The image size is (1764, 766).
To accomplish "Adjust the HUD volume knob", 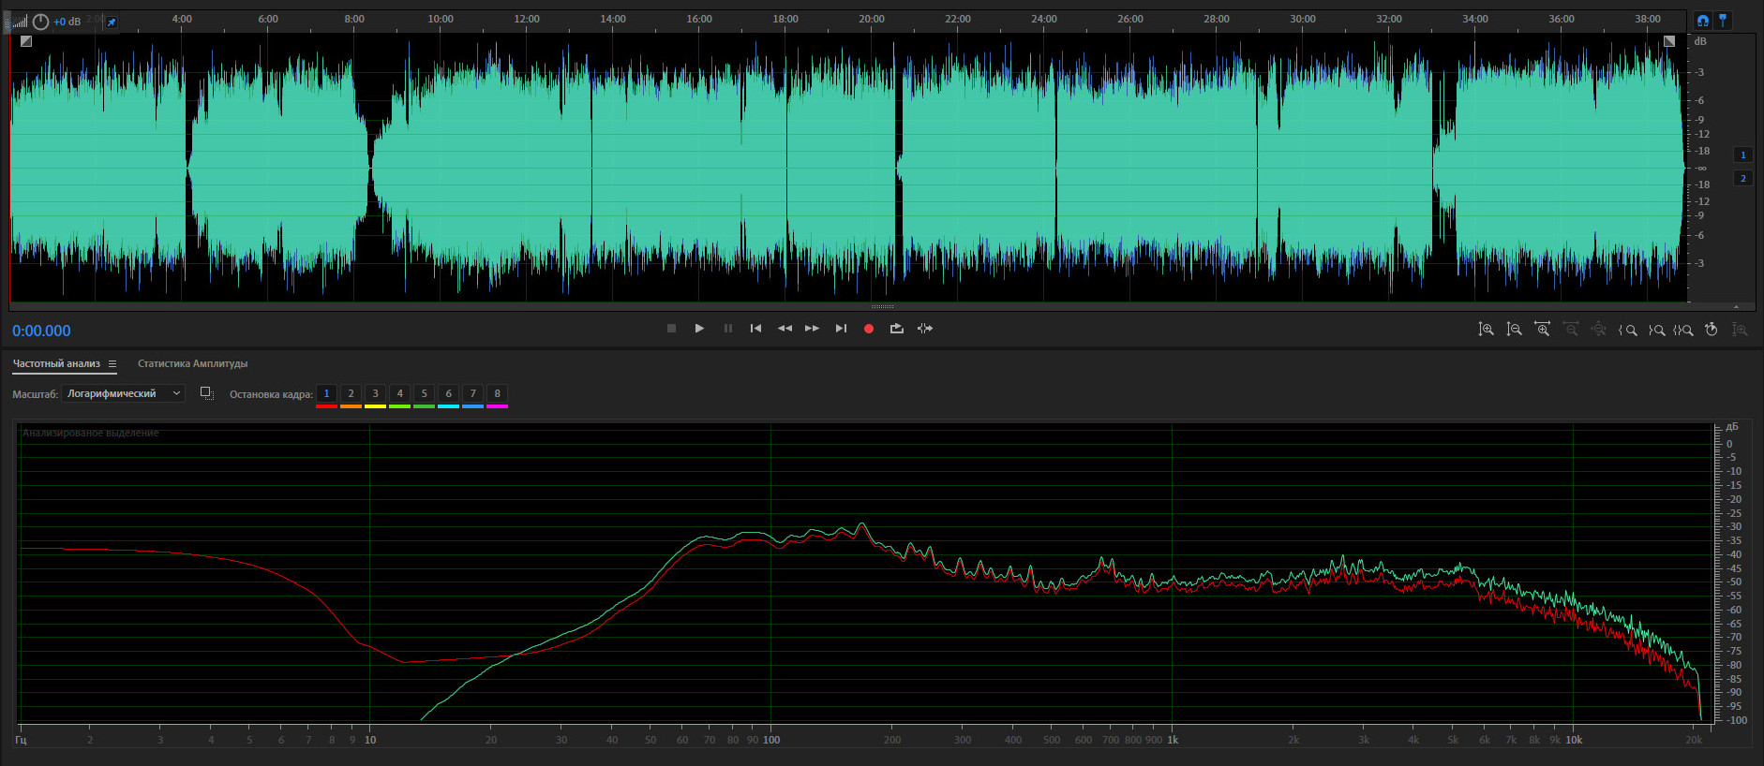I will (41, 22).
